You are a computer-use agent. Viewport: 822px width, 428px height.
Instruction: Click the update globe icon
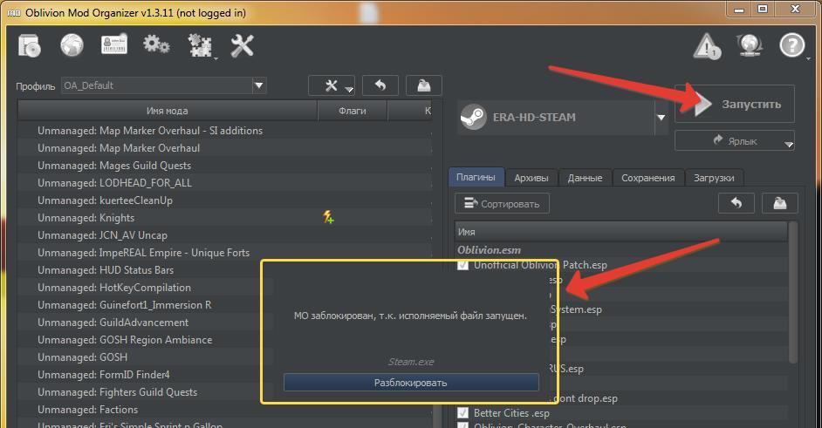750,46
